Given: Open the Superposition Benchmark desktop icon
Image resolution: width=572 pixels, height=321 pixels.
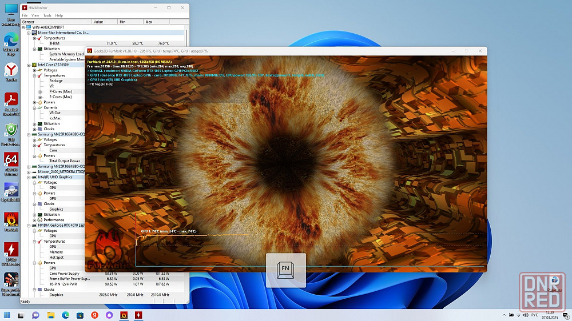Looking at the screenshot, I should pos(11,284).
